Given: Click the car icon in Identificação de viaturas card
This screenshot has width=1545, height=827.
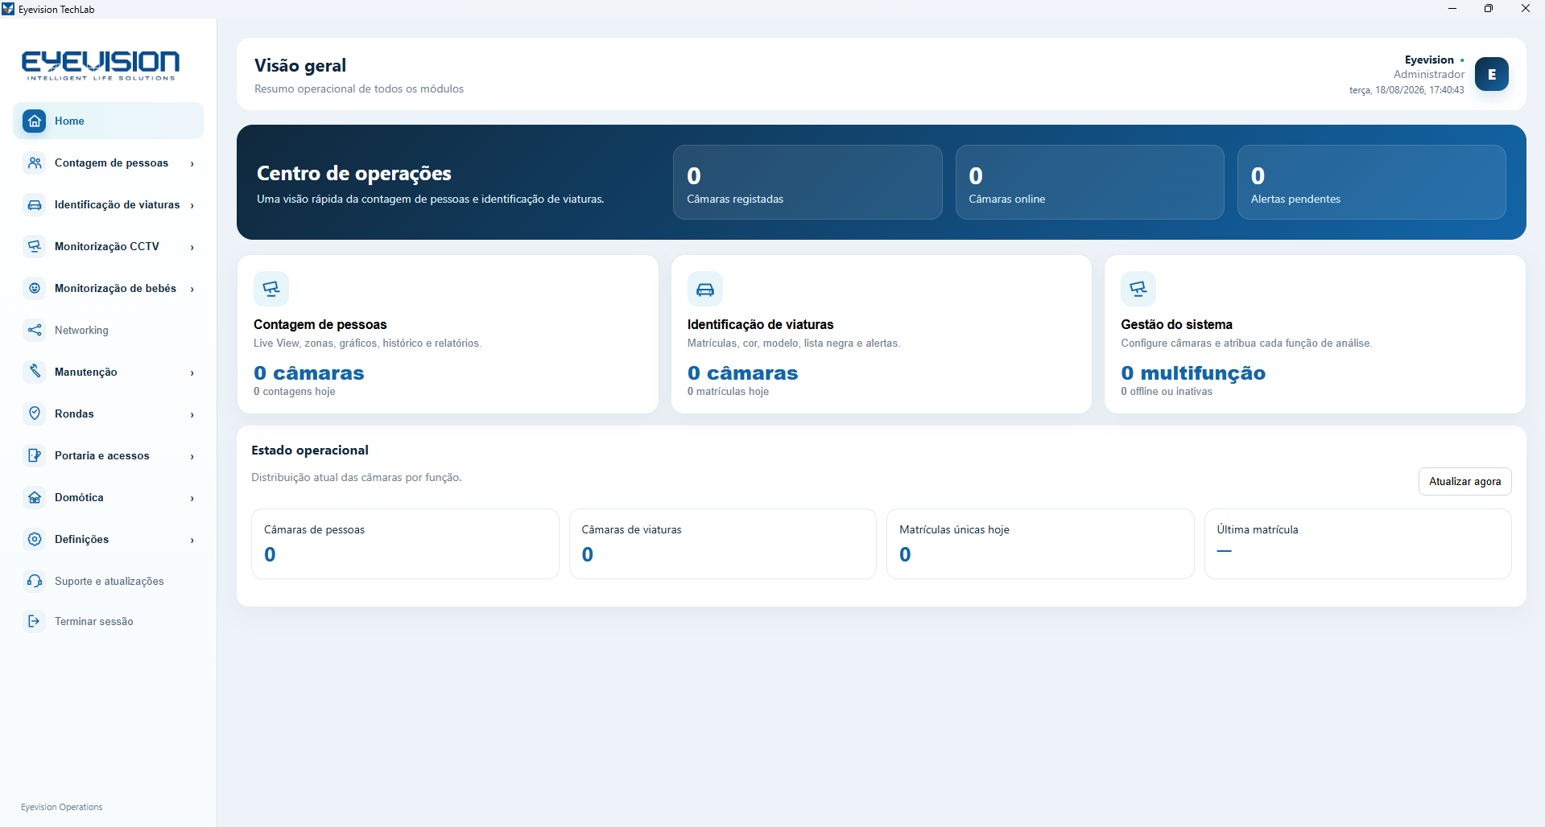Looking at the screenshot, I should [705, 289].
